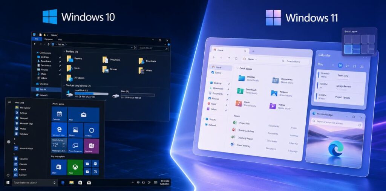Open the Home address dropdown in Windows 11 Explorer
This screenshot has height=191, width=386.
point(256,59)
